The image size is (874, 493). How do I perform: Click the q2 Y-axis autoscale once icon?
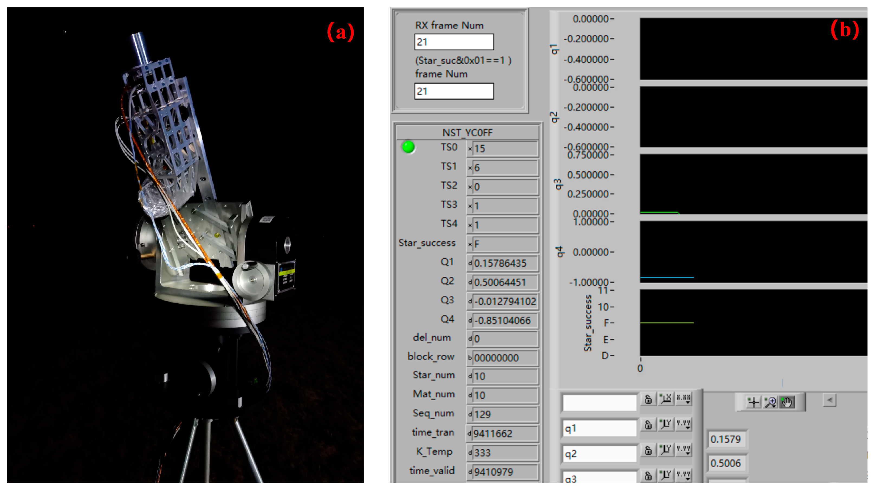665,450
